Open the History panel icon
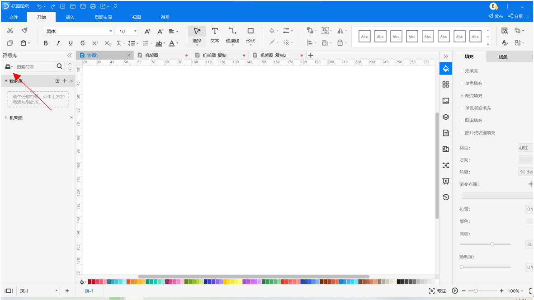This screenshot has width=534, height=300. coord(446,197)
